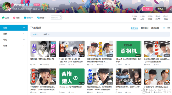This screenshot has width=172, height=95.
Task: Click 阅读数 1.6万 stat
Action: [x=166, y=18]
